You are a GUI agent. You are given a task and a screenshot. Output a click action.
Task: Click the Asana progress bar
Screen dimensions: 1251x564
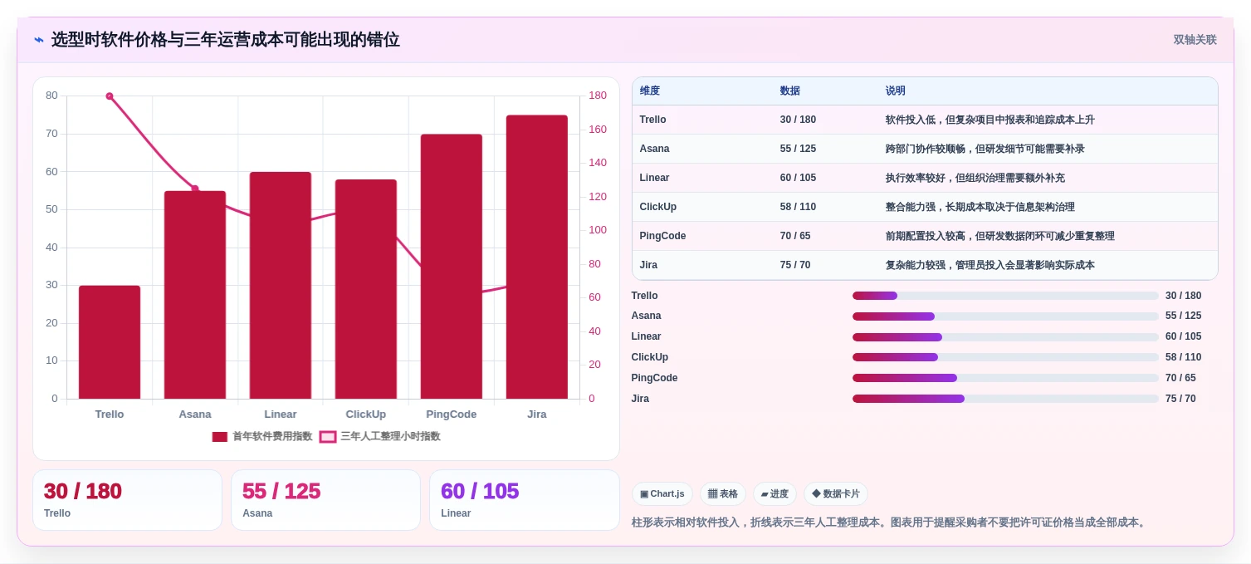[x=1005, y=316]
